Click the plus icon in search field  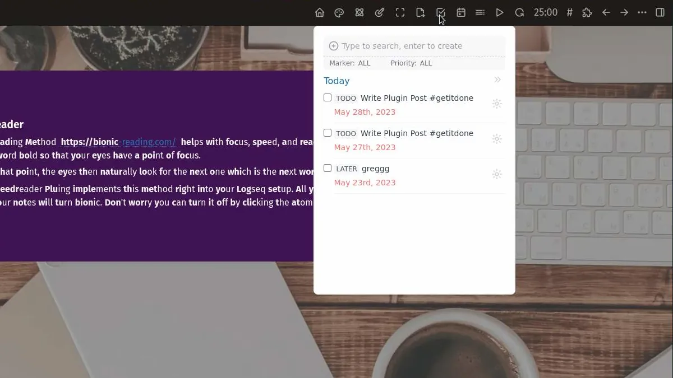[x=334, y=46]
